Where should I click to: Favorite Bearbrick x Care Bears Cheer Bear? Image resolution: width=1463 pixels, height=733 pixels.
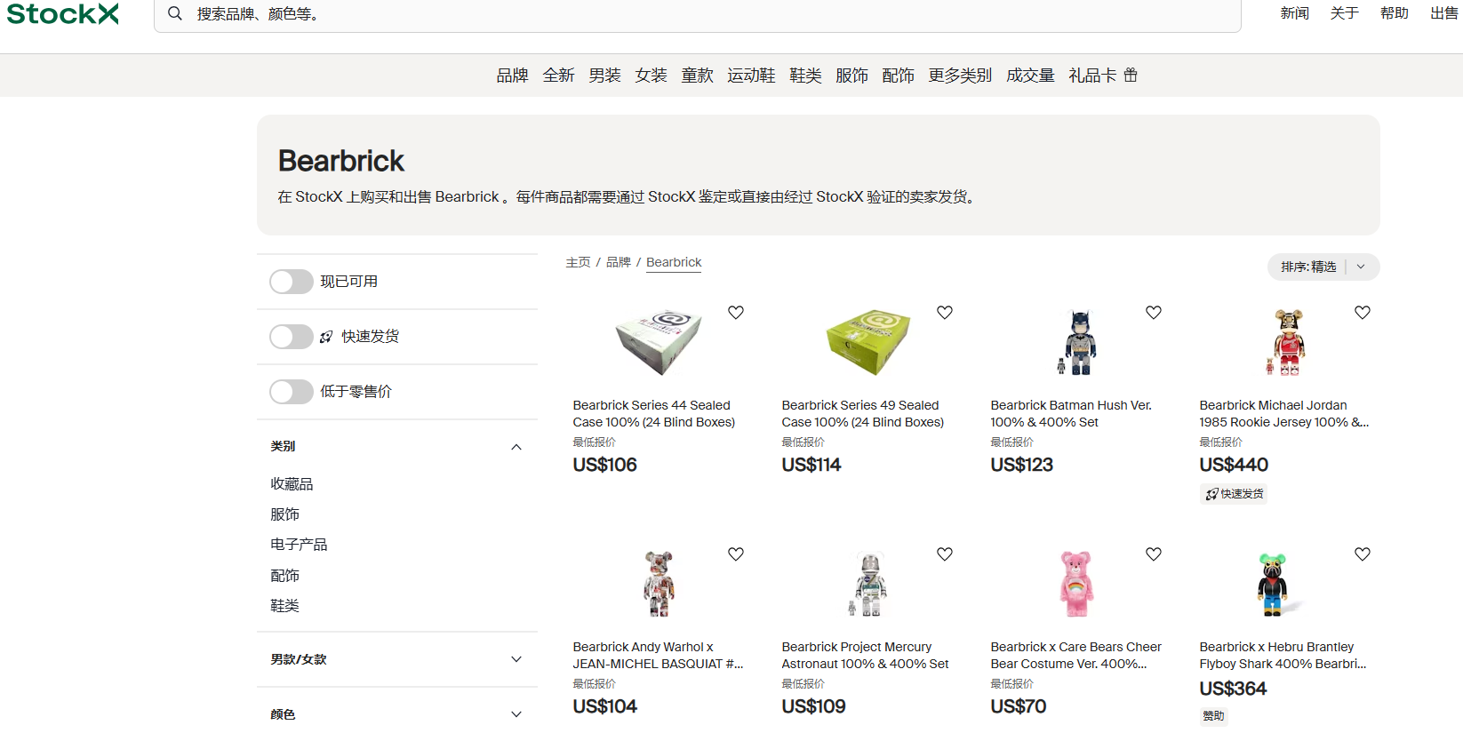pos(1154,554)
